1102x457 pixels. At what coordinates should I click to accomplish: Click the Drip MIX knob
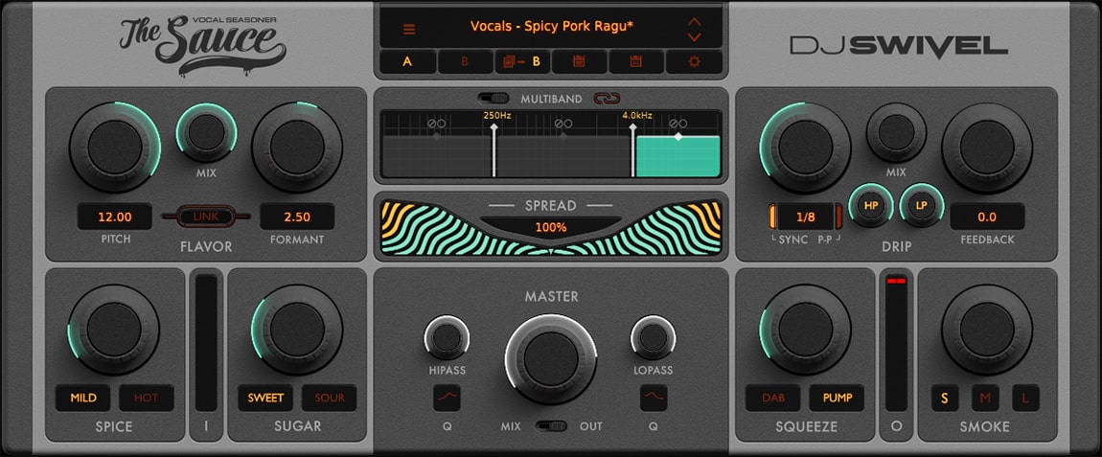coord(896,133)
